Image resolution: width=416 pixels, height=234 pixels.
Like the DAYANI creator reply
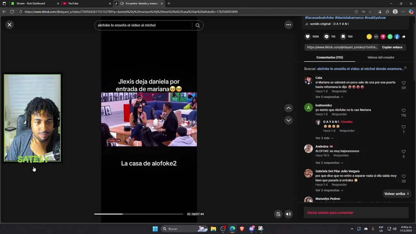click(404, 127)
